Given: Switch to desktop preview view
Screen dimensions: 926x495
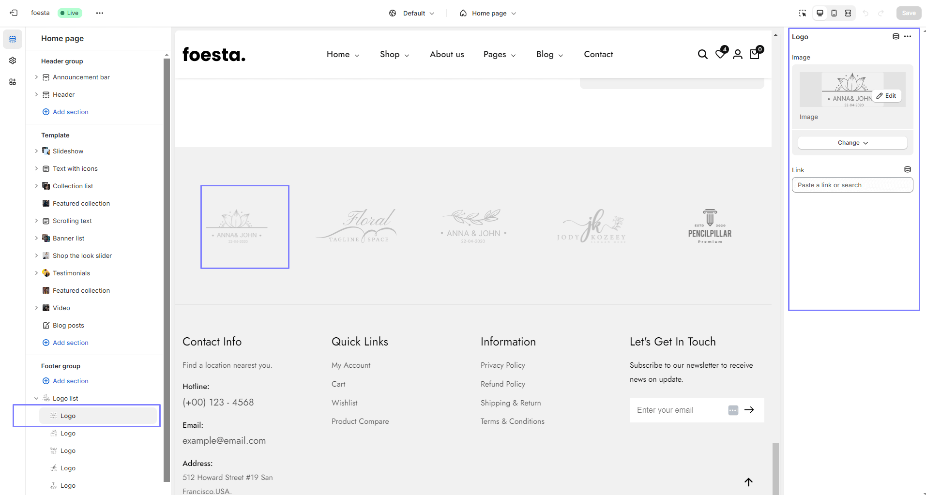Looking at the screenshot, I should pos(820,13).
